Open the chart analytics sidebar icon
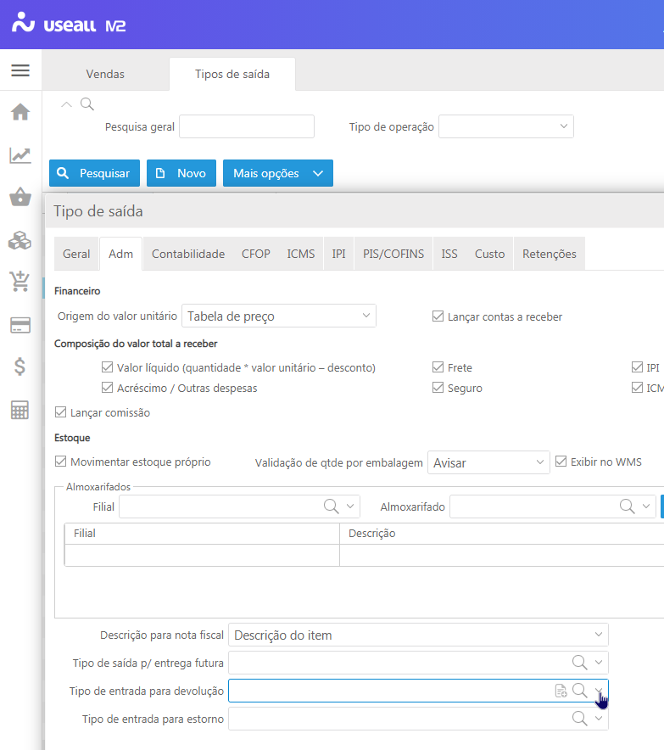Viewport: 664px width, 750px height. (20, 155)
